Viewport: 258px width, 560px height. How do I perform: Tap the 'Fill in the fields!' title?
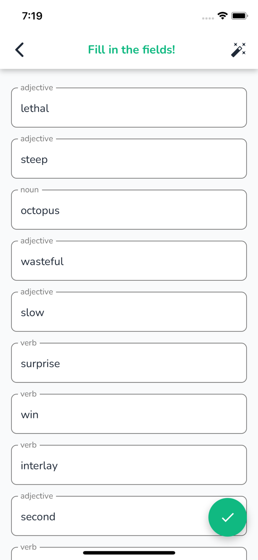point(131,50)
